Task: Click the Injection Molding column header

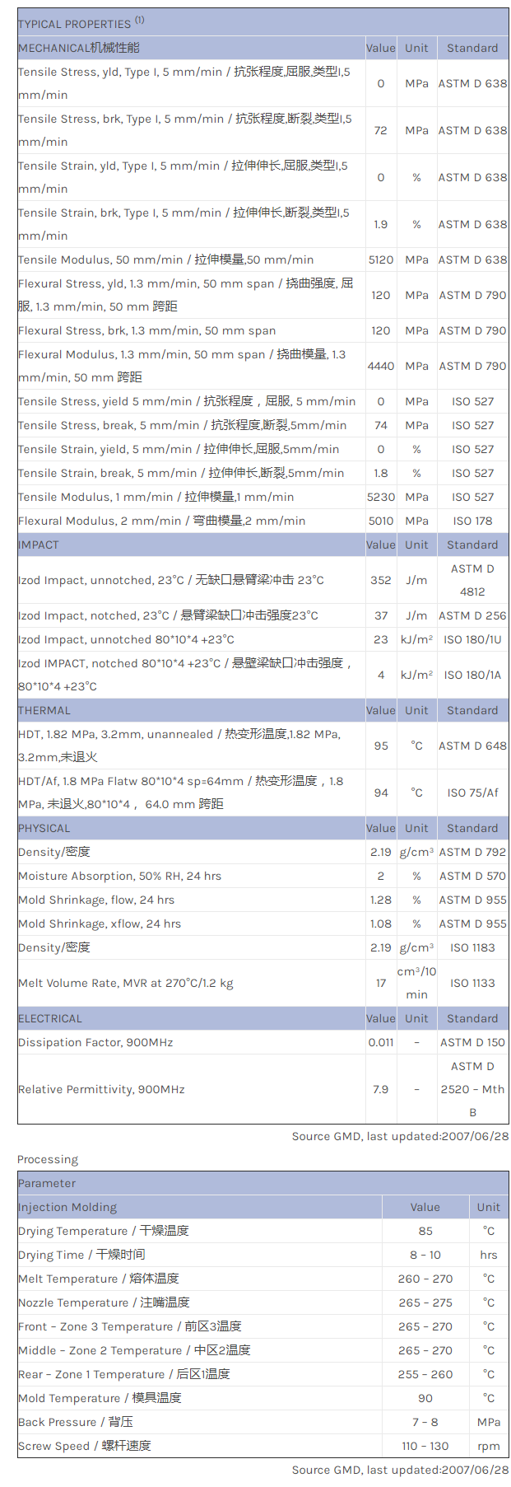Action: pyautogui.click(x=67, y=1207)
